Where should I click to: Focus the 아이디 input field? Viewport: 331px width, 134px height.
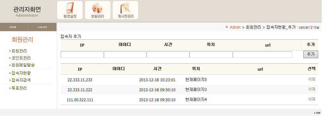click(125, 55)
